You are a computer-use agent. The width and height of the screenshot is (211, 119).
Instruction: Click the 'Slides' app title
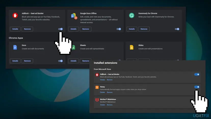click(x=141, y=45)
